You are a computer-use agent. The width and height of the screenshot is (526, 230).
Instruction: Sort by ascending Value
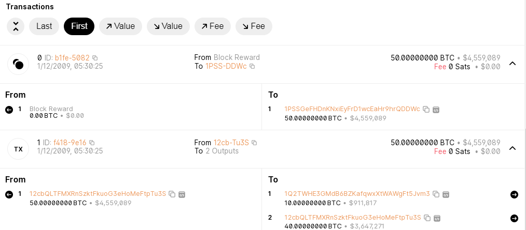point(120,26)
